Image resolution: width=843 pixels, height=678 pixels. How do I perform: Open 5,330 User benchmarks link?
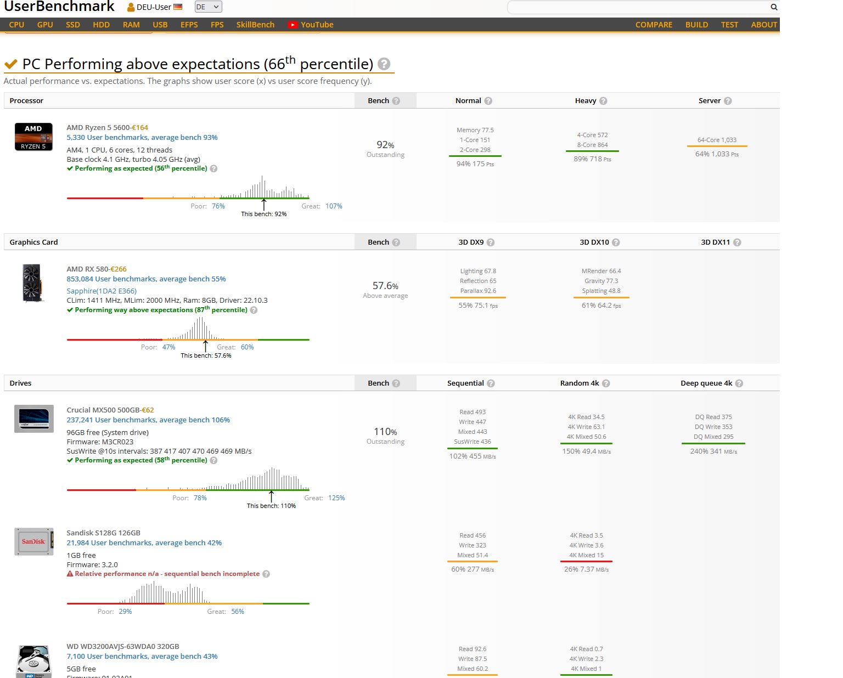tap(142, 138)
